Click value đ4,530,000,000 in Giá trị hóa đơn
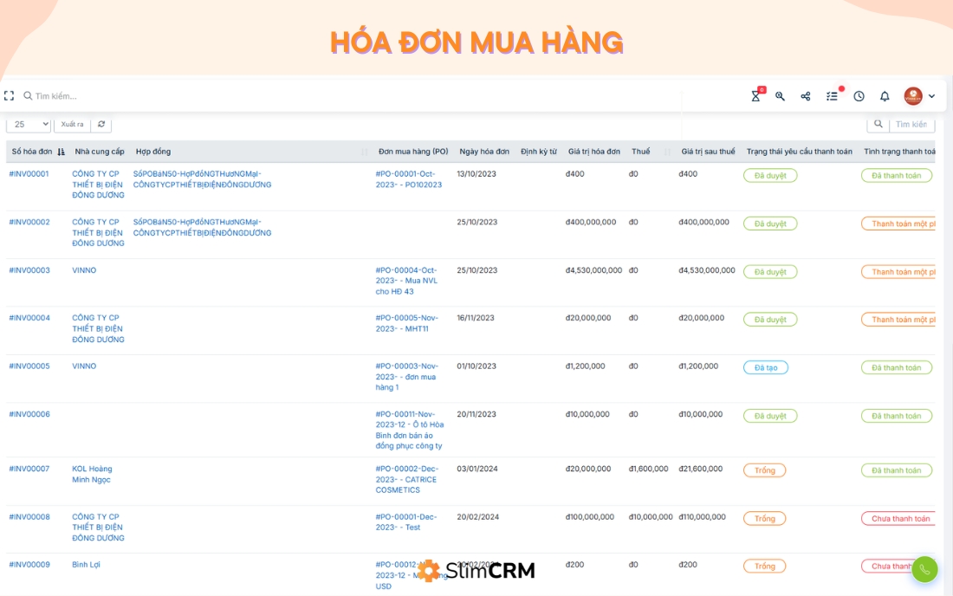The image size is (953, 596). tap(593, 270)
